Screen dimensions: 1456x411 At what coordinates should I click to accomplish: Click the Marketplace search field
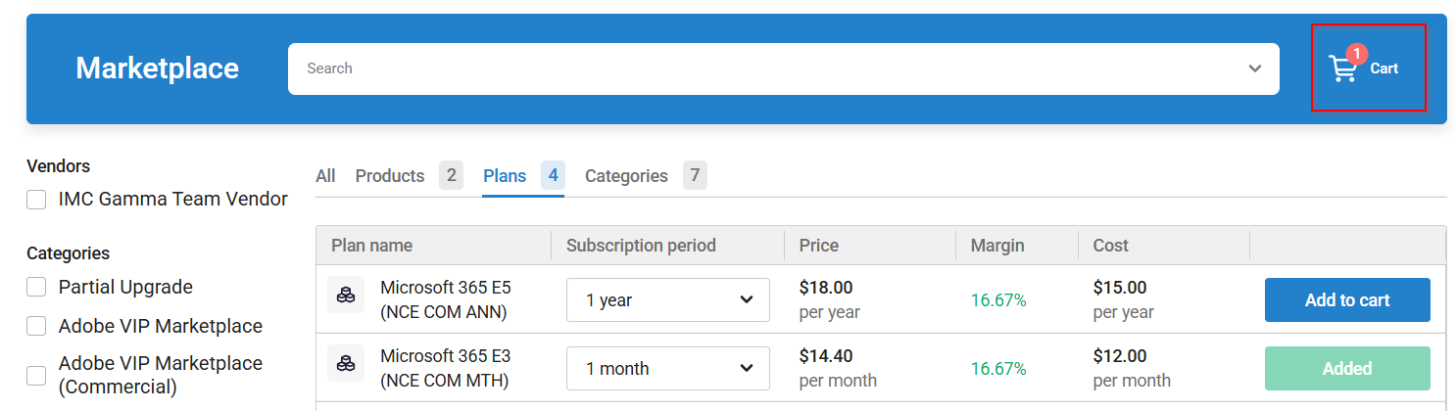764,68
